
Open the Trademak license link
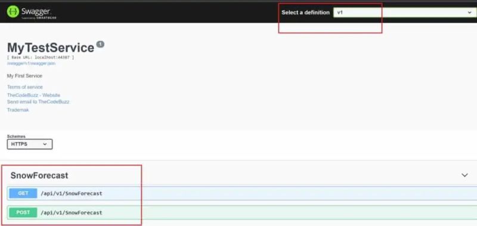point(18,110)
